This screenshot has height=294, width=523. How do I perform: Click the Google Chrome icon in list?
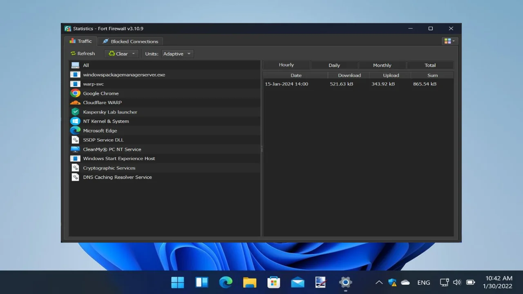[75, 93]
